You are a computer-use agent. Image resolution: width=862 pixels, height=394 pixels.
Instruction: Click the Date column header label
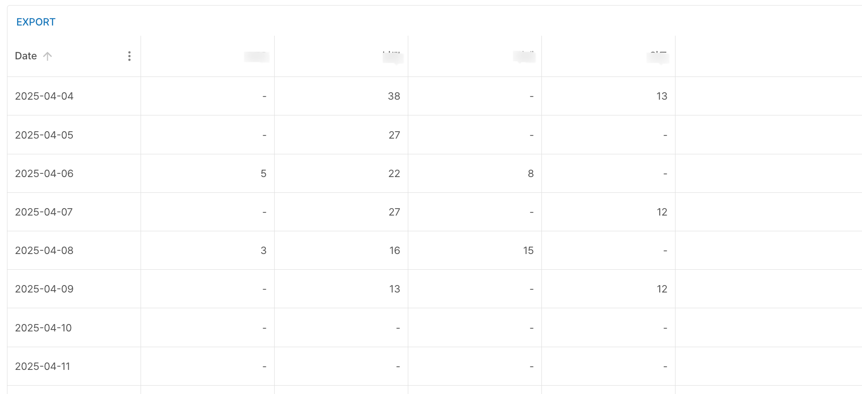[26, 56]
